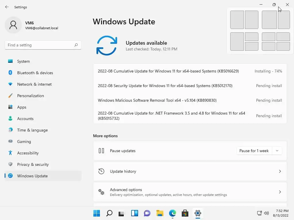Open Advanced options
Image resolution: width=294 pixels, height=220 pixels.
tap(190, 192)
